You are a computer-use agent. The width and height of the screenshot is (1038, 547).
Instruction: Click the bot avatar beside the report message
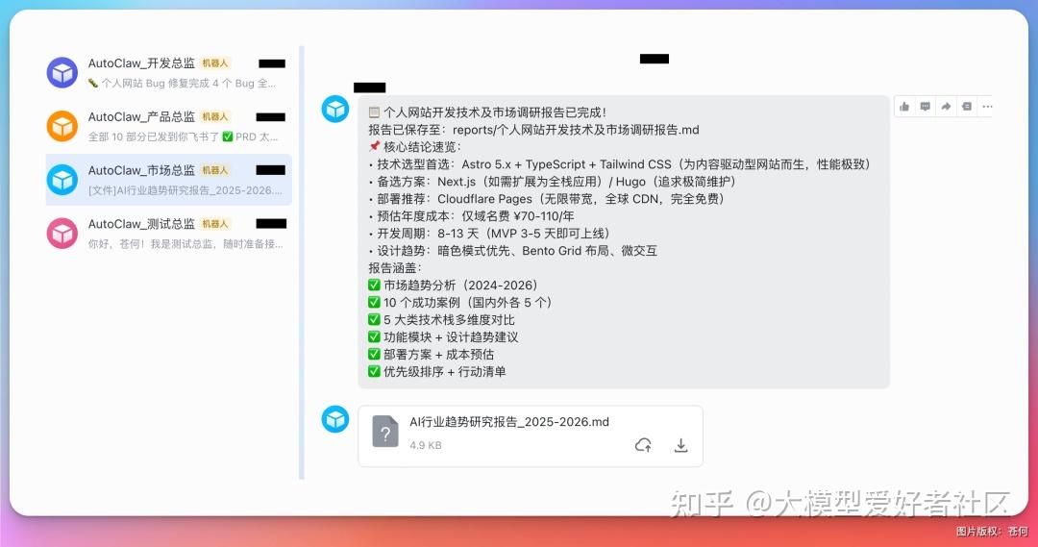pyautogui.click(x=334, y=110)
